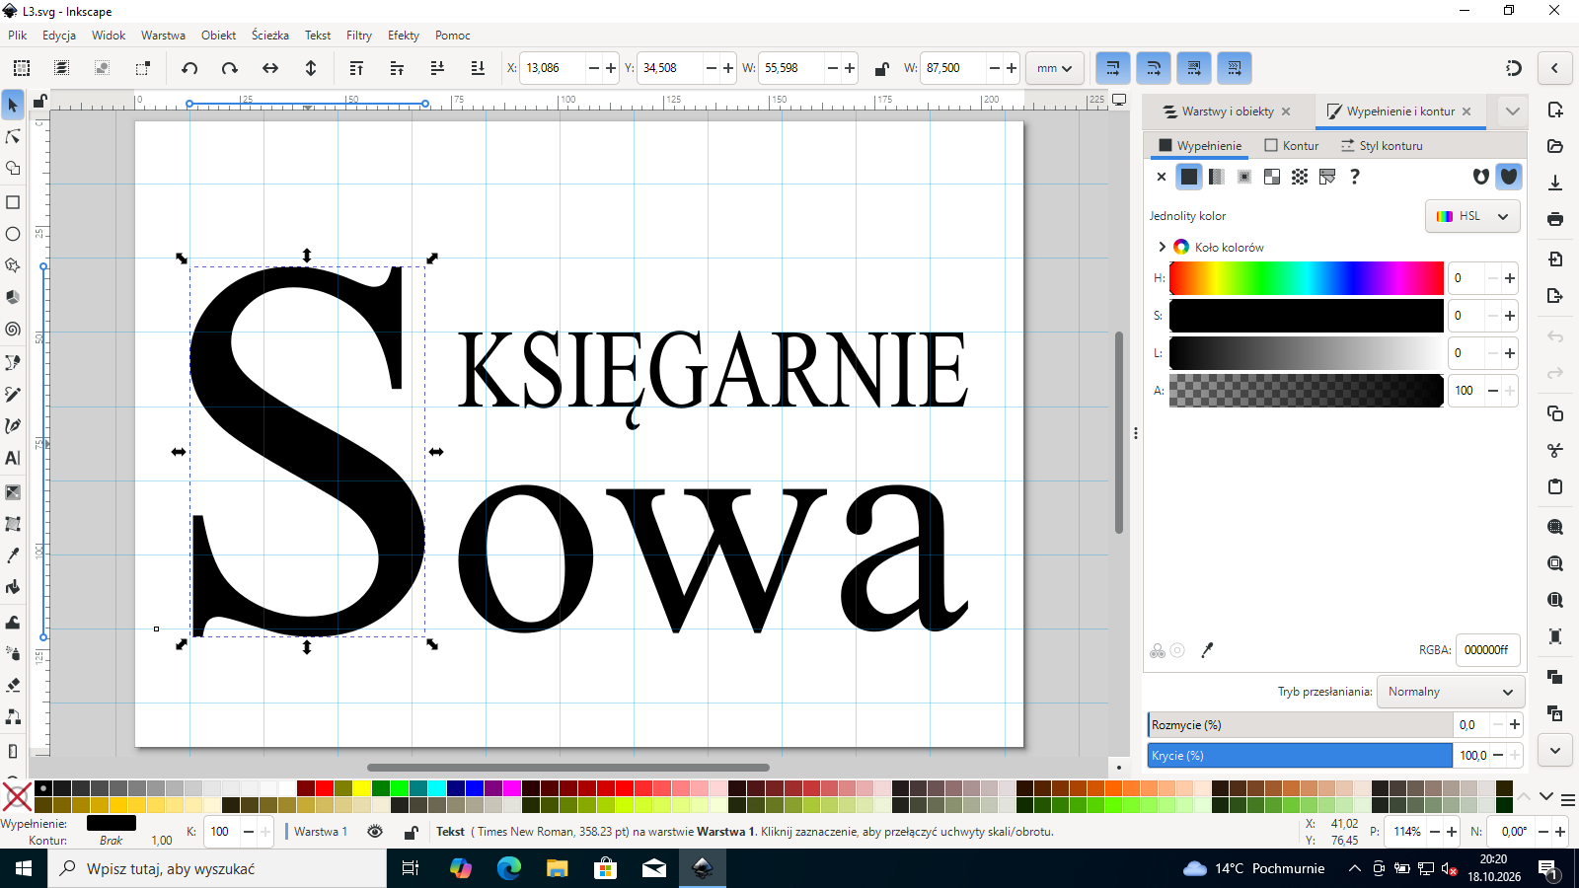Viewport: 1579px width, 888px height.
Task: Open the dock panels chevron menu
Action: pos(1512,111)
